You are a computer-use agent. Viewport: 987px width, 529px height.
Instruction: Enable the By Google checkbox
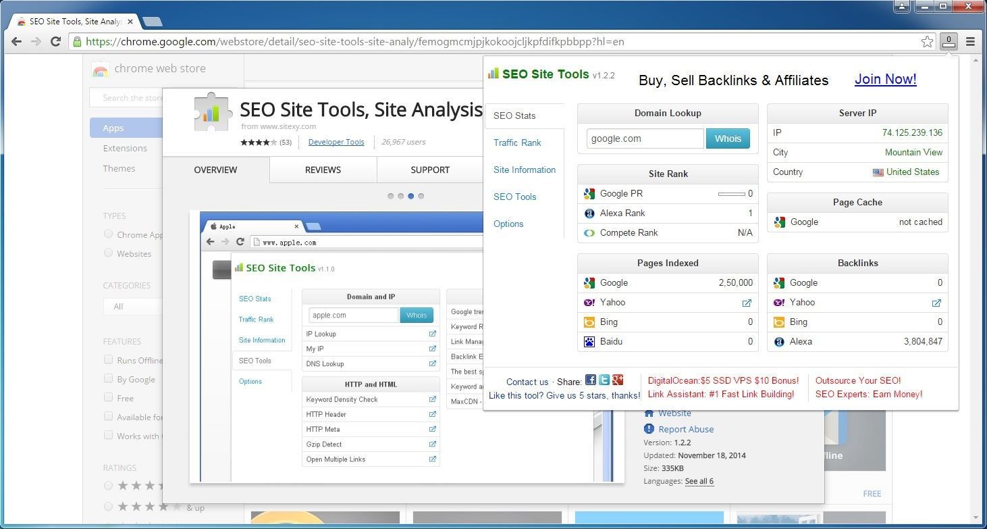(x=108, y=378)
